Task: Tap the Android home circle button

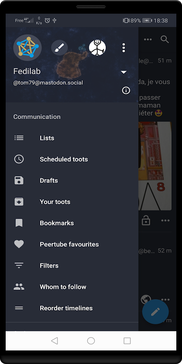Action: coord(91,340)
